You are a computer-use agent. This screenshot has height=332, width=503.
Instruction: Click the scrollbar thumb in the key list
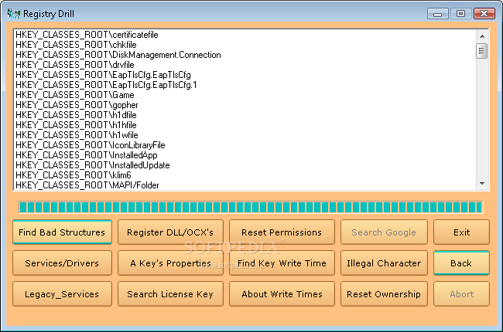coord(482,51)
